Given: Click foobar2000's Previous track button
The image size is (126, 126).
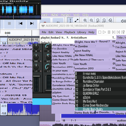Looking at the screenshot, I should point(114,32).
